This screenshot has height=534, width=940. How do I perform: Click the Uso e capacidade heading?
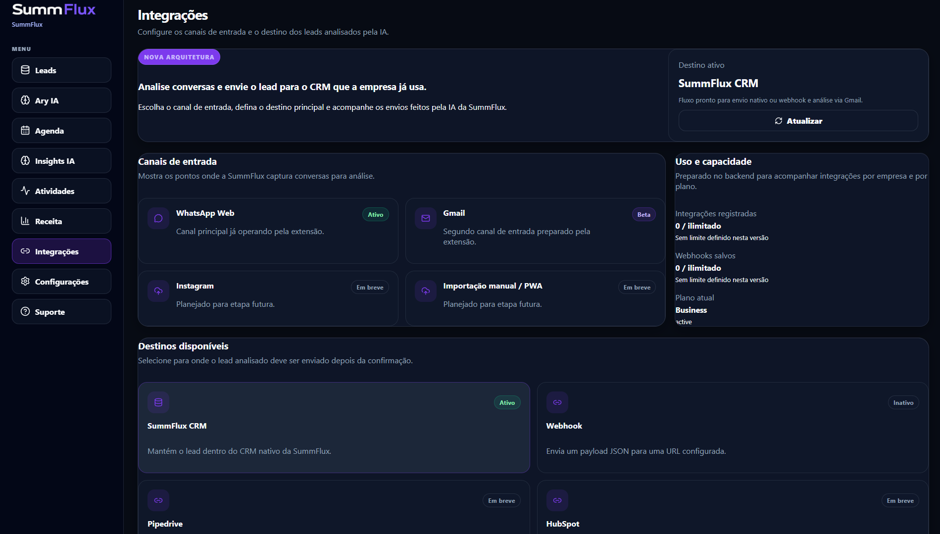(x=713, y=161)
